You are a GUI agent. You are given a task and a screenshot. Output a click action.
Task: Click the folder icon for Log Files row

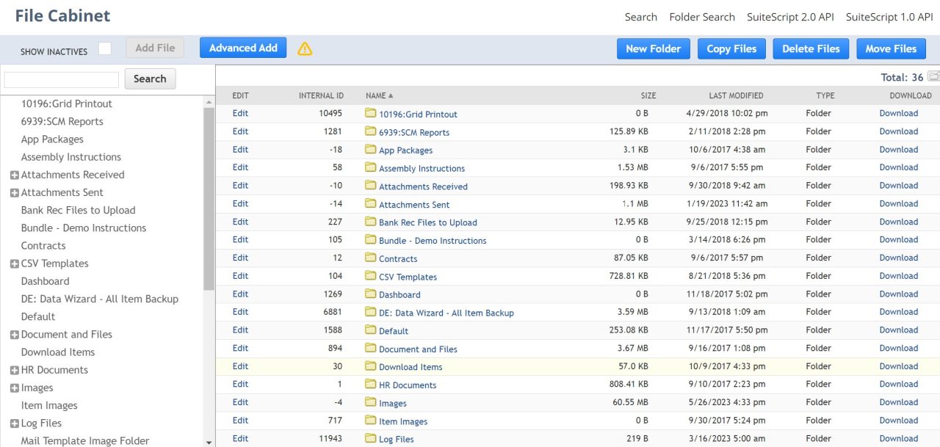pos(370,438)
